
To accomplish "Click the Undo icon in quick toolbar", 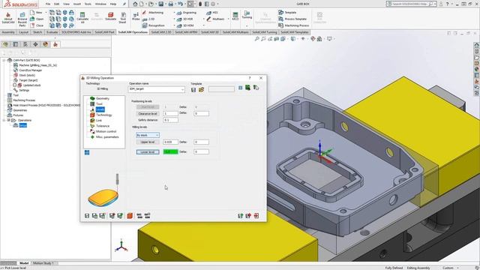I will (180, 4).
